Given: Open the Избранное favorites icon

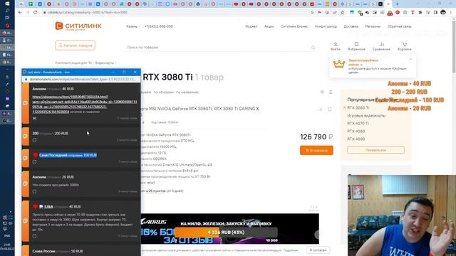Looking at the screenshot, I should [x=356, y=46].
